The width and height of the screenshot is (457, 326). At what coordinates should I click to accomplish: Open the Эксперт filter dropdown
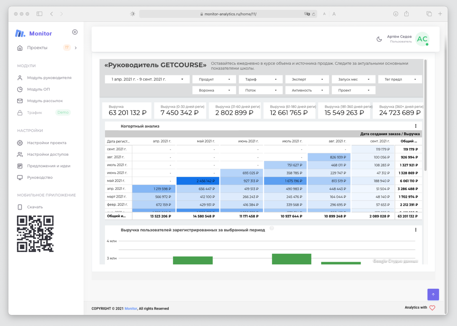click(x=307, y=79)
